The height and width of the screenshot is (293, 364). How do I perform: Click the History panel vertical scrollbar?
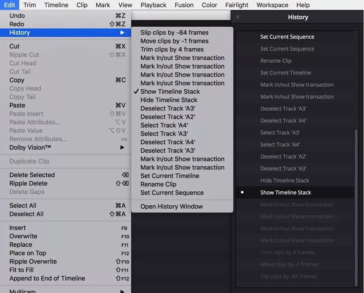coord(356,208)
